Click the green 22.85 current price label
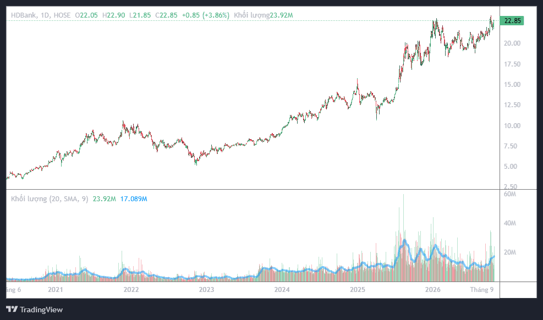The height and width of the screenshot is (320, 543). click(x=513, y=21)
